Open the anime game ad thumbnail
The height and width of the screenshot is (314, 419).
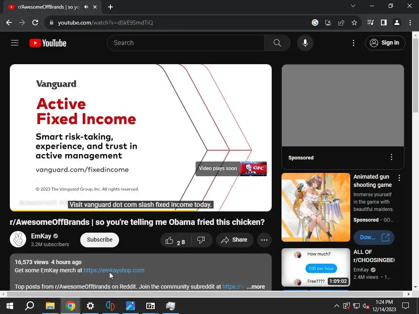[x=316, y=207]
